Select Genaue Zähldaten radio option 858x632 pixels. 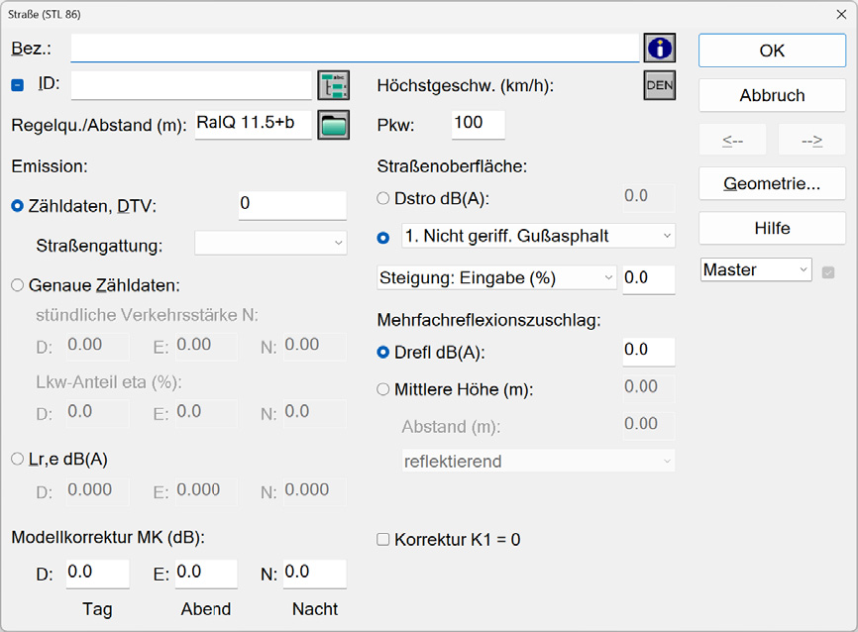tap(18, 285)
